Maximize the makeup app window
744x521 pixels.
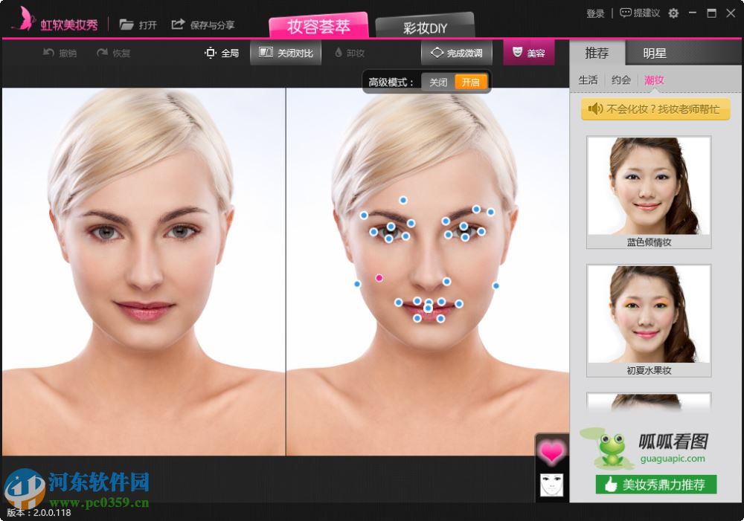click(712, 13)
